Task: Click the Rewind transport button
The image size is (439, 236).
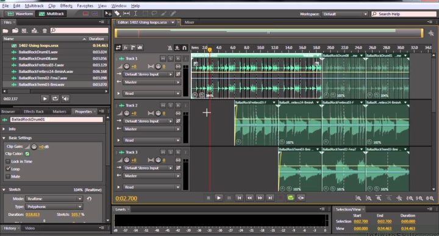Action: coord(249,198)
